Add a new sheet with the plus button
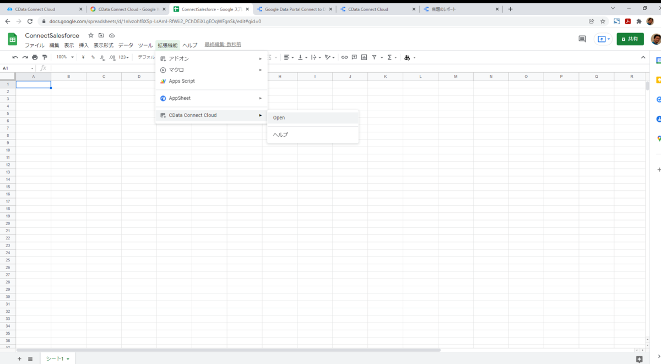Screen dimensions: 661x364 coord(19,358)
